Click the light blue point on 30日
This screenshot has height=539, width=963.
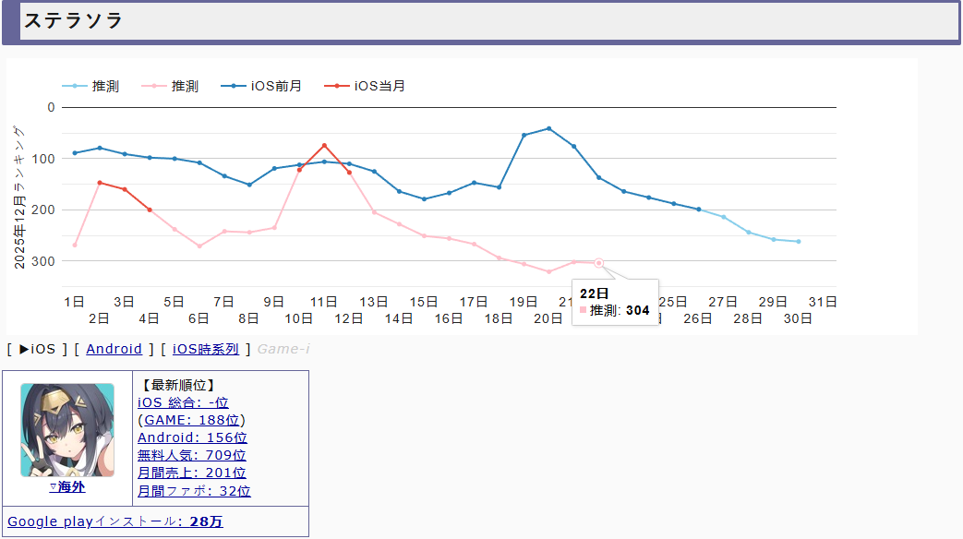click(x=799, y=241)
